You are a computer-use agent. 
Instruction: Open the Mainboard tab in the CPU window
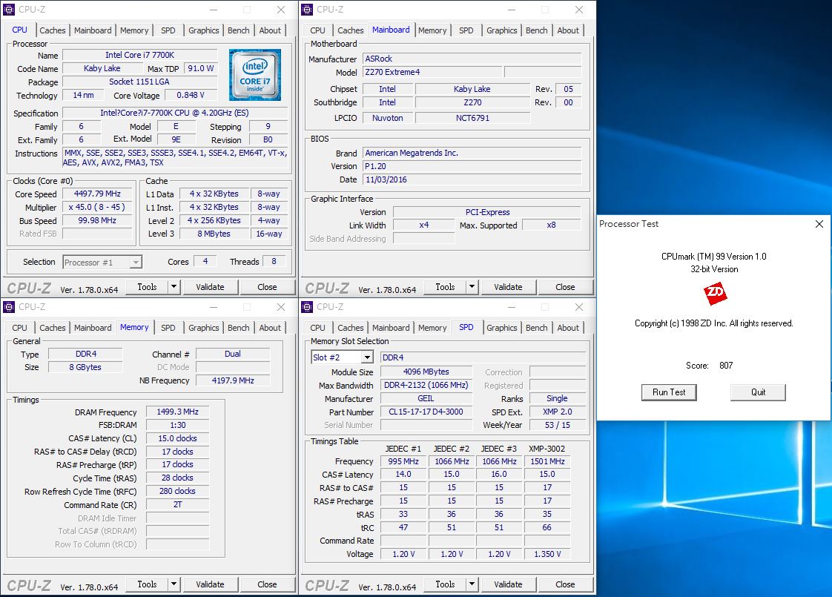pos(93,30)
